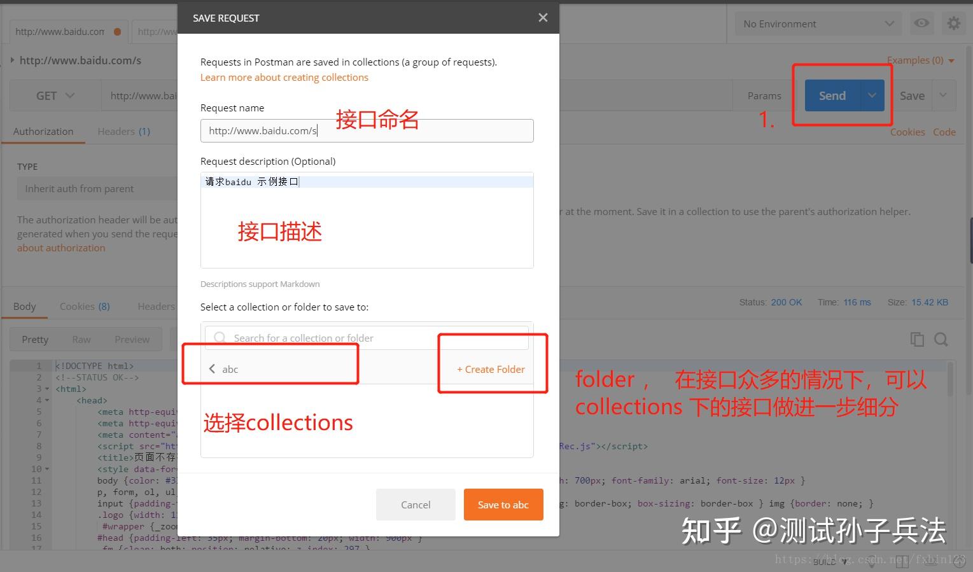Open the Send button dropdown arrow
973x572 pixels.
(x=872, y=95)
